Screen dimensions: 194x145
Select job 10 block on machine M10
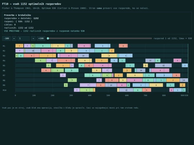(126, 90)
